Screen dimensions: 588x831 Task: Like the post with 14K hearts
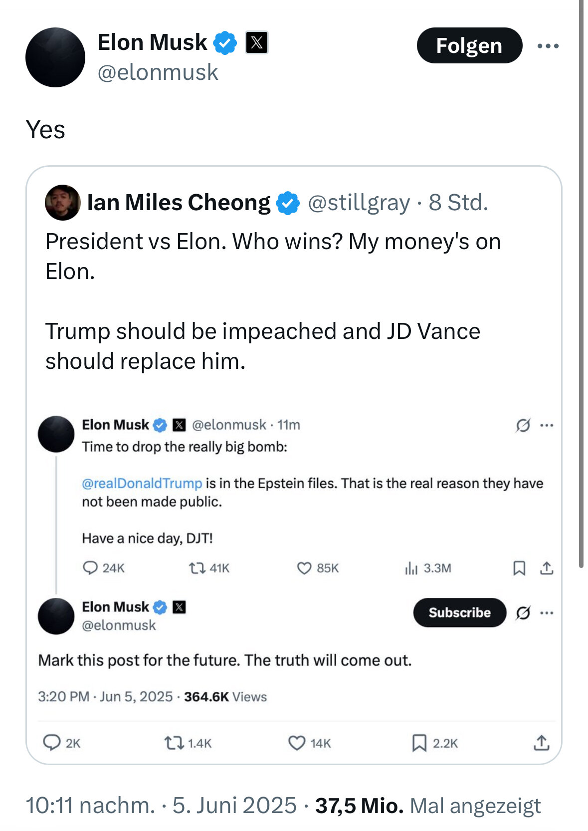pos(297,743)
